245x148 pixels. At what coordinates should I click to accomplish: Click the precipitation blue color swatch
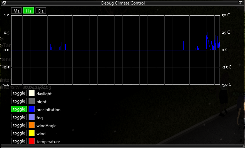pos(32,109)
